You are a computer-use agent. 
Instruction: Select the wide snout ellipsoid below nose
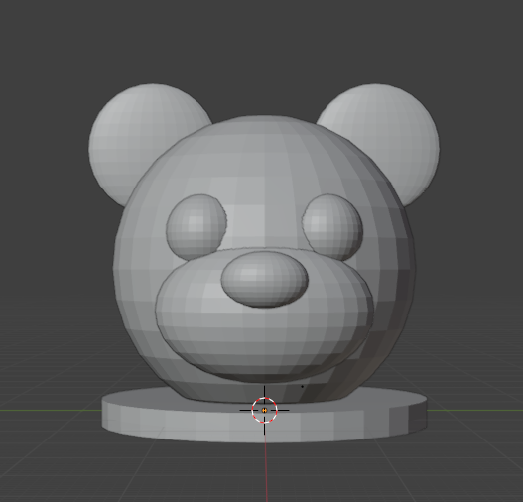(264, 336)
